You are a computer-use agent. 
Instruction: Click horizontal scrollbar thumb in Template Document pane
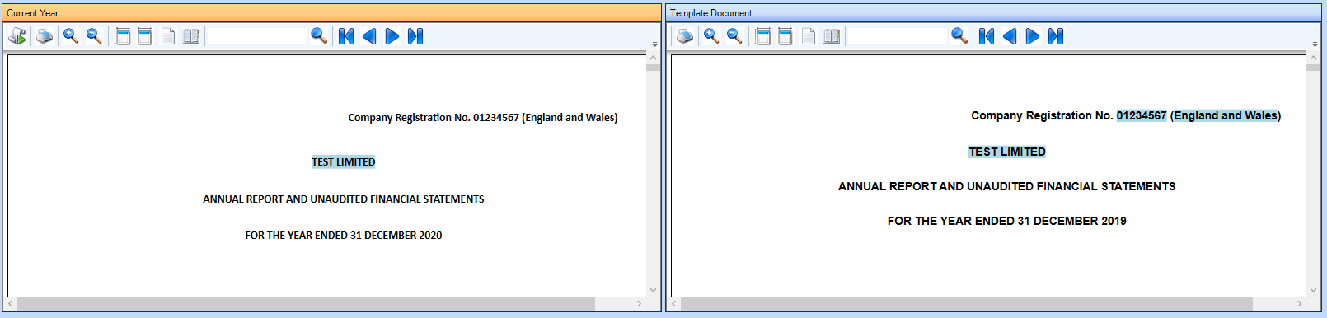click(x=967, y=304)
